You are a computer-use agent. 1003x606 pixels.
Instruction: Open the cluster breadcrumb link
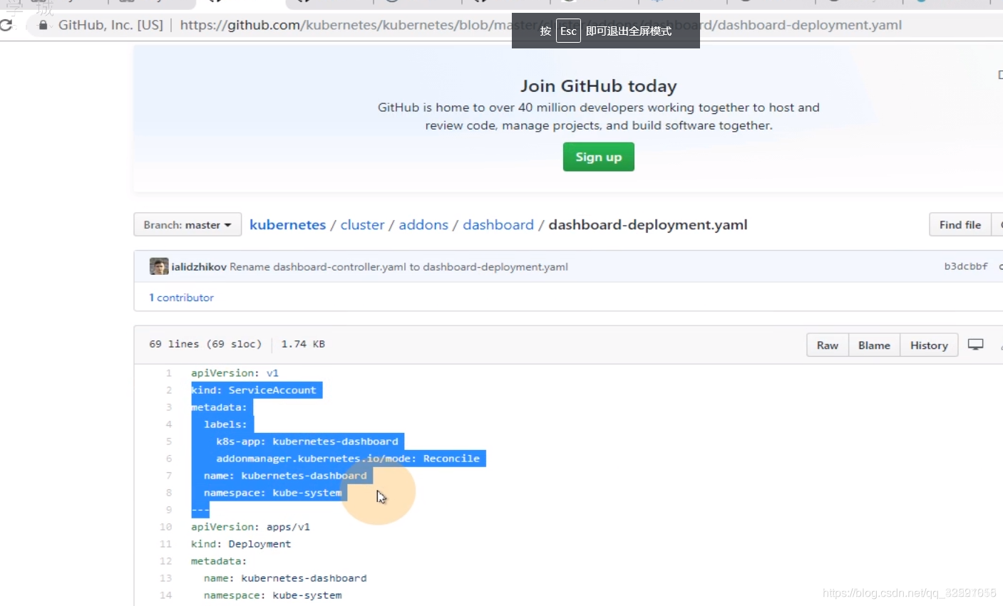coord(362,225)
